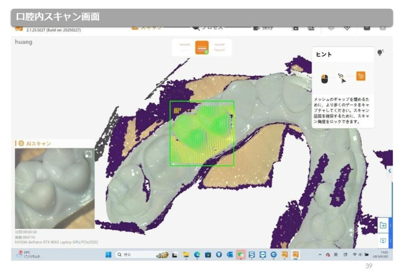Click the screen playback icon on right edge
Screen dimensions: 404x279
[383, 240]
